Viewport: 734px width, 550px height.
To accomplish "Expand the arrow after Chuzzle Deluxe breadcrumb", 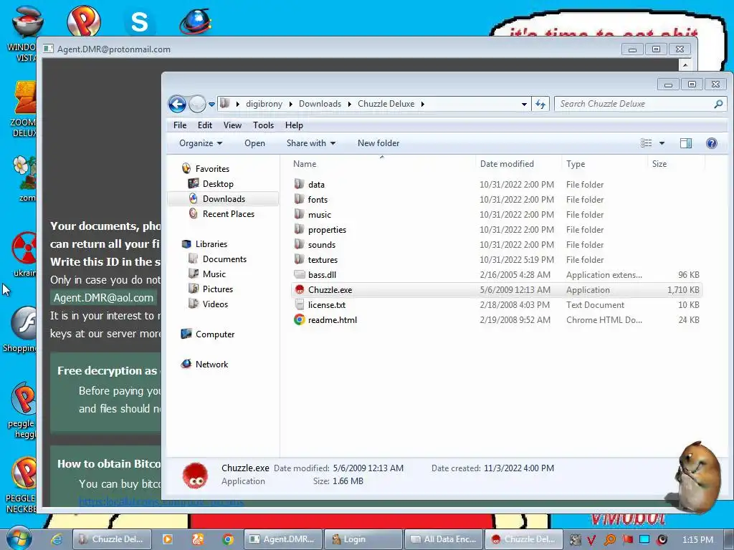I will (x=422, y=104).
